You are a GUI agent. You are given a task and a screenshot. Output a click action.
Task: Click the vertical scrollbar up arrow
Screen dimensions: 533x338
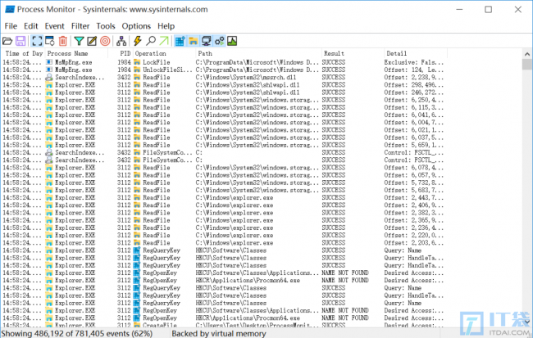(x=527, y=54)
